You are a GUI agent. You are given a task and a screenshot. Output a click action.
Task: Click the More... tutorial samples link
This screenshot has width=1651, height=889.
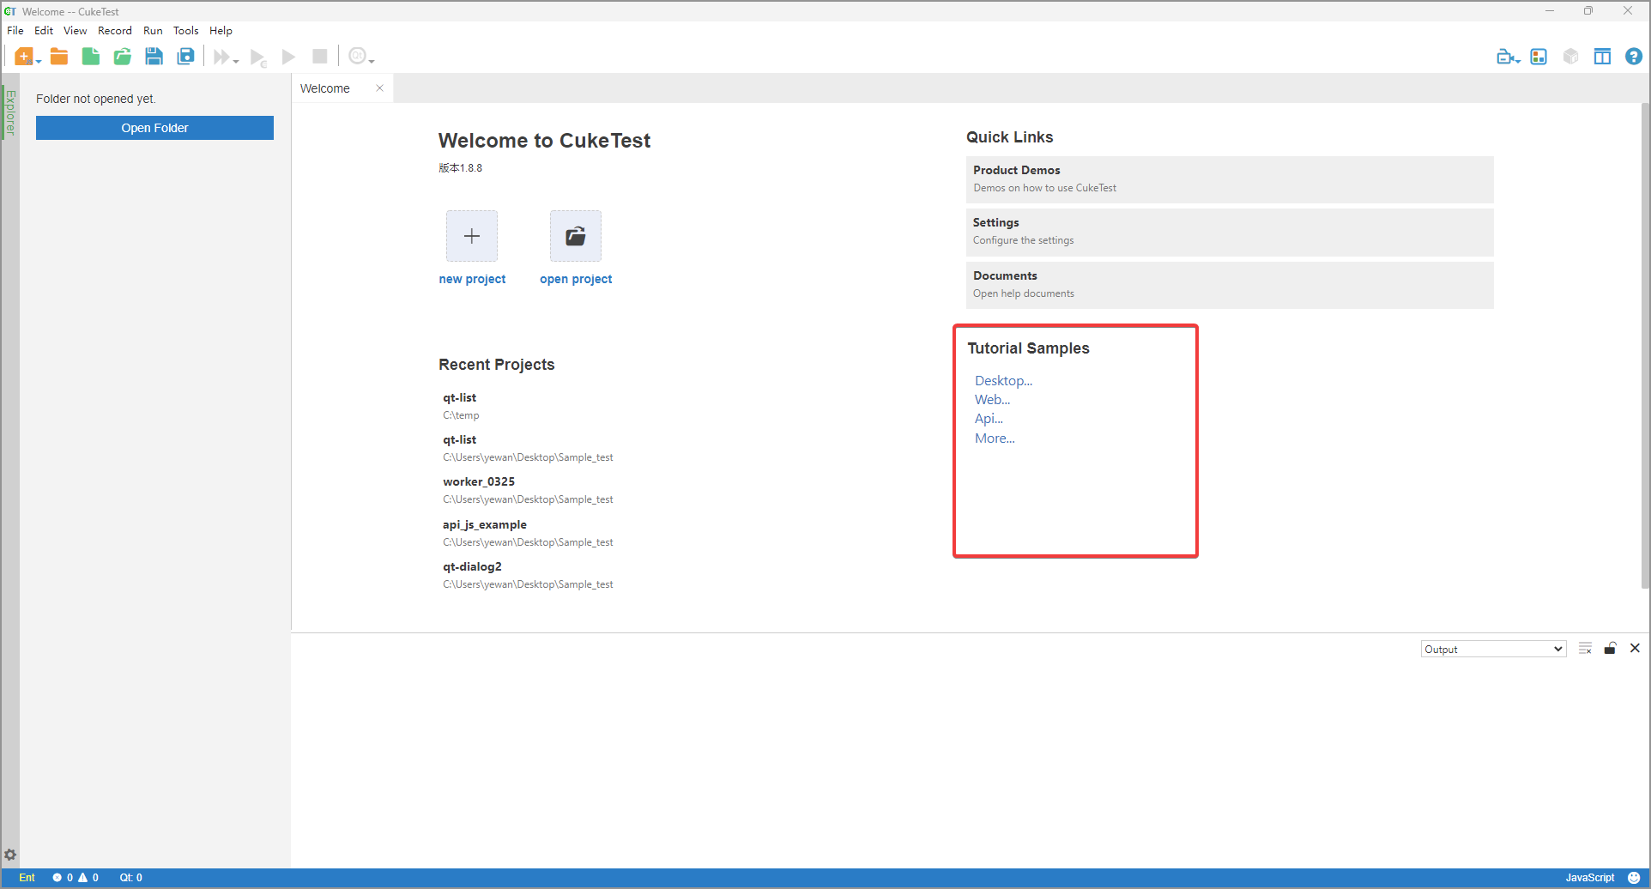(x=995, y=438)
